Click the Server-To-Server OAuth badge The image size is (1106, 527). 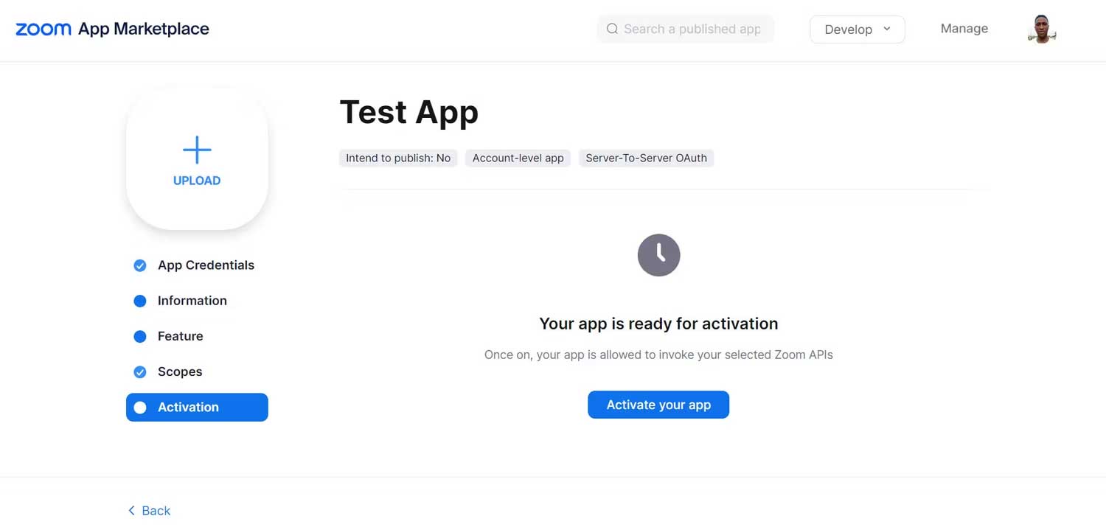coord(646,158)
